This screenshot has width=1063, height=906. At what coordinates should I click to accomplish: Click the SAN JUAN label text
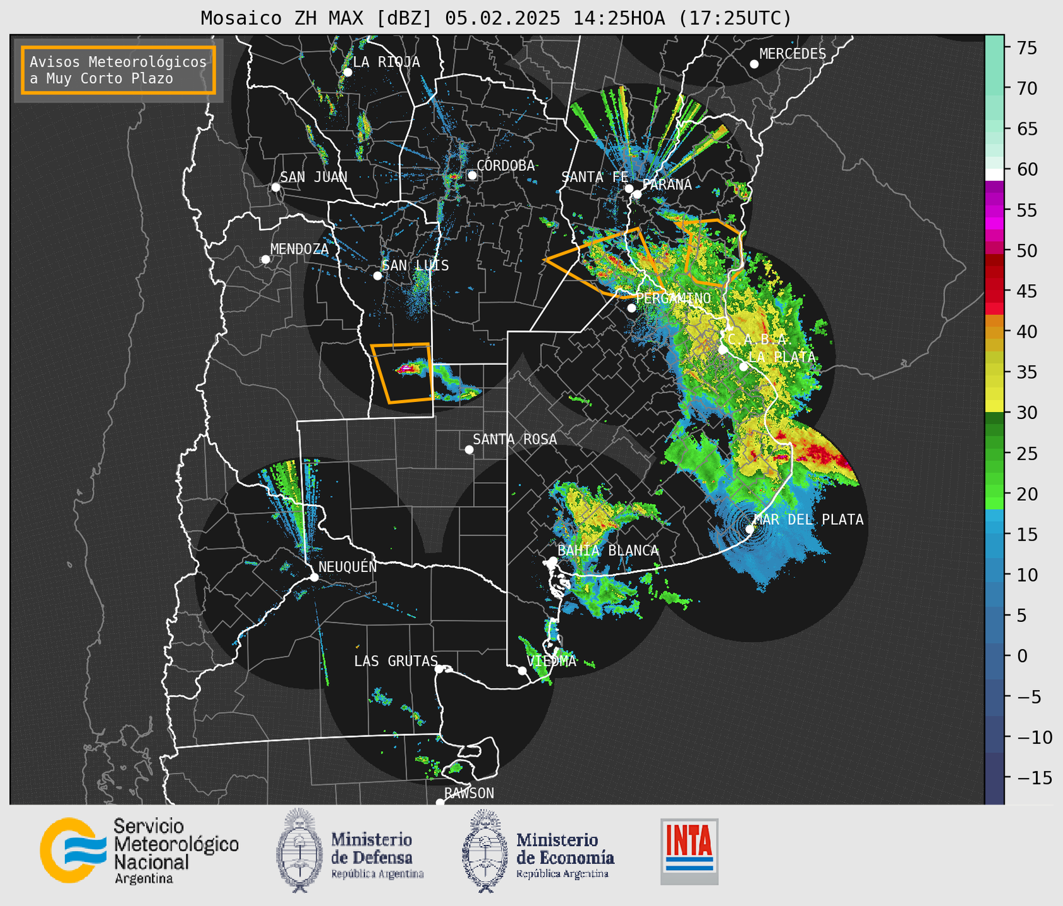[x=314, y=177]
